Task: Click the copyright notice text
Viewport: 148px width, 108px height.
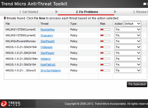Action: 106,104
